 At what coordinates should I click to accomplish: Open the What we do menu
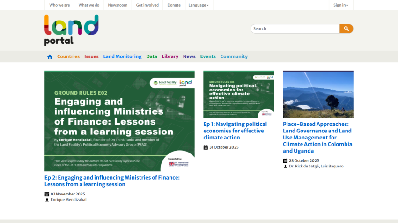pyautogui.click(x=89, y=5)
